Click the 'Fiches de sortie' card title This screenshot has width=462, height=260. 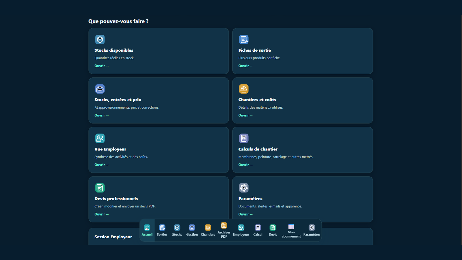[x=255, y=50]
